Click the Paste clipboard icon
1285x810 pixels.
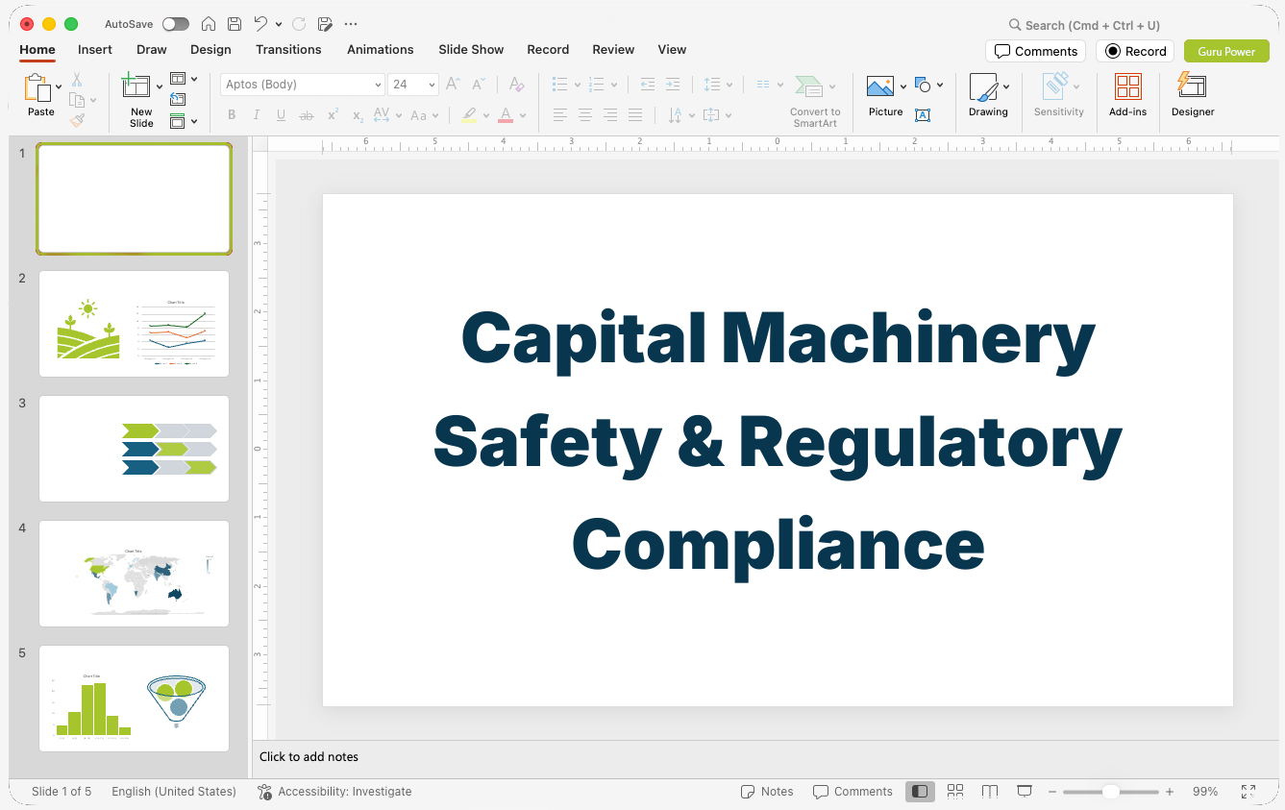tap(38, 87)
